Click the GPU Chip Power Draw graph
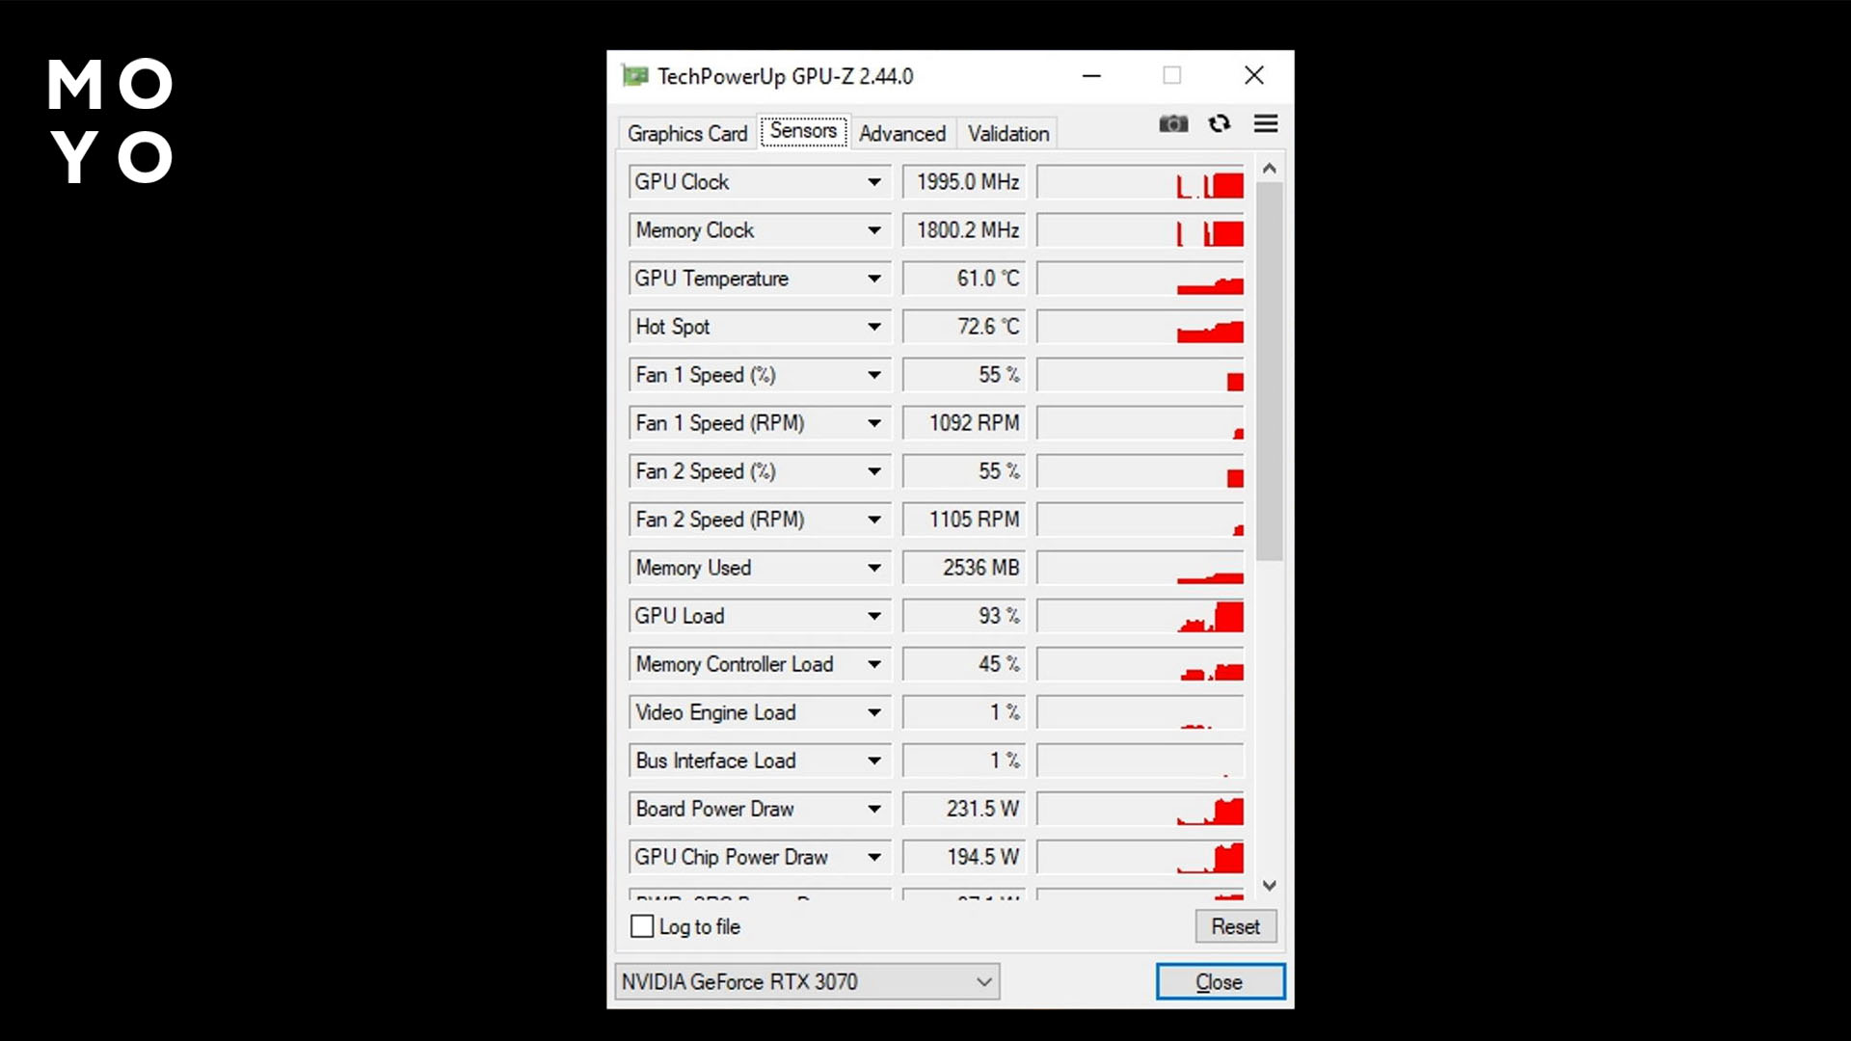The image size is (1851, 1041). (1140, 857)
